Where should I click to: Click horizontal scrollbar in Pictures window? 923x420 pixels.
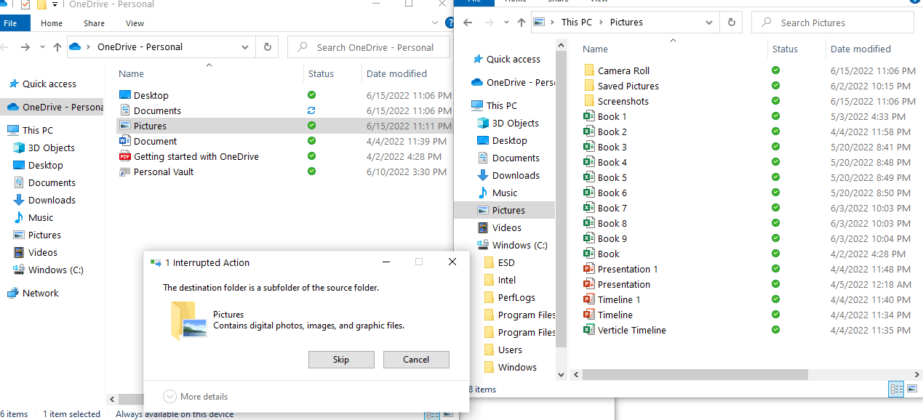point(696,375)
